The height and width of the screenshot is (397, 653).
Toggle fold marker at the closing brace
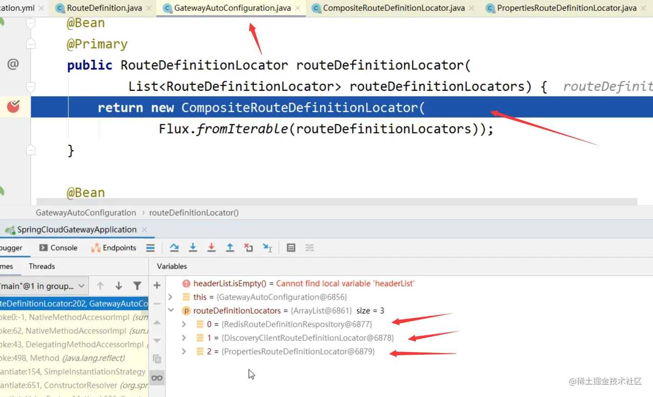[31, 150]
